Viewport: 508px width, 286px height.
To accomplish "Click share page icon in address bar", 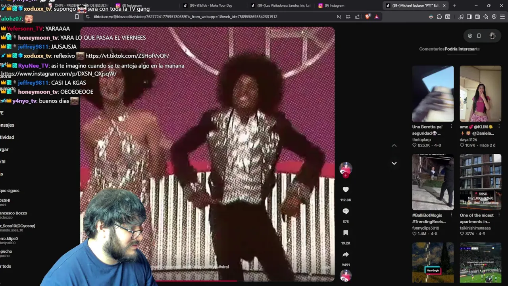I will pos(357,17).
